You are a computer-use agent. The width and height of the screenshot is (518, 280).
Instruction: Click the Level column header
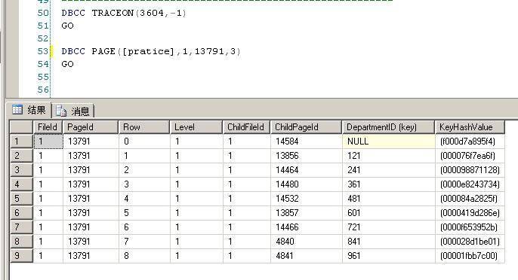pos(196,127)
